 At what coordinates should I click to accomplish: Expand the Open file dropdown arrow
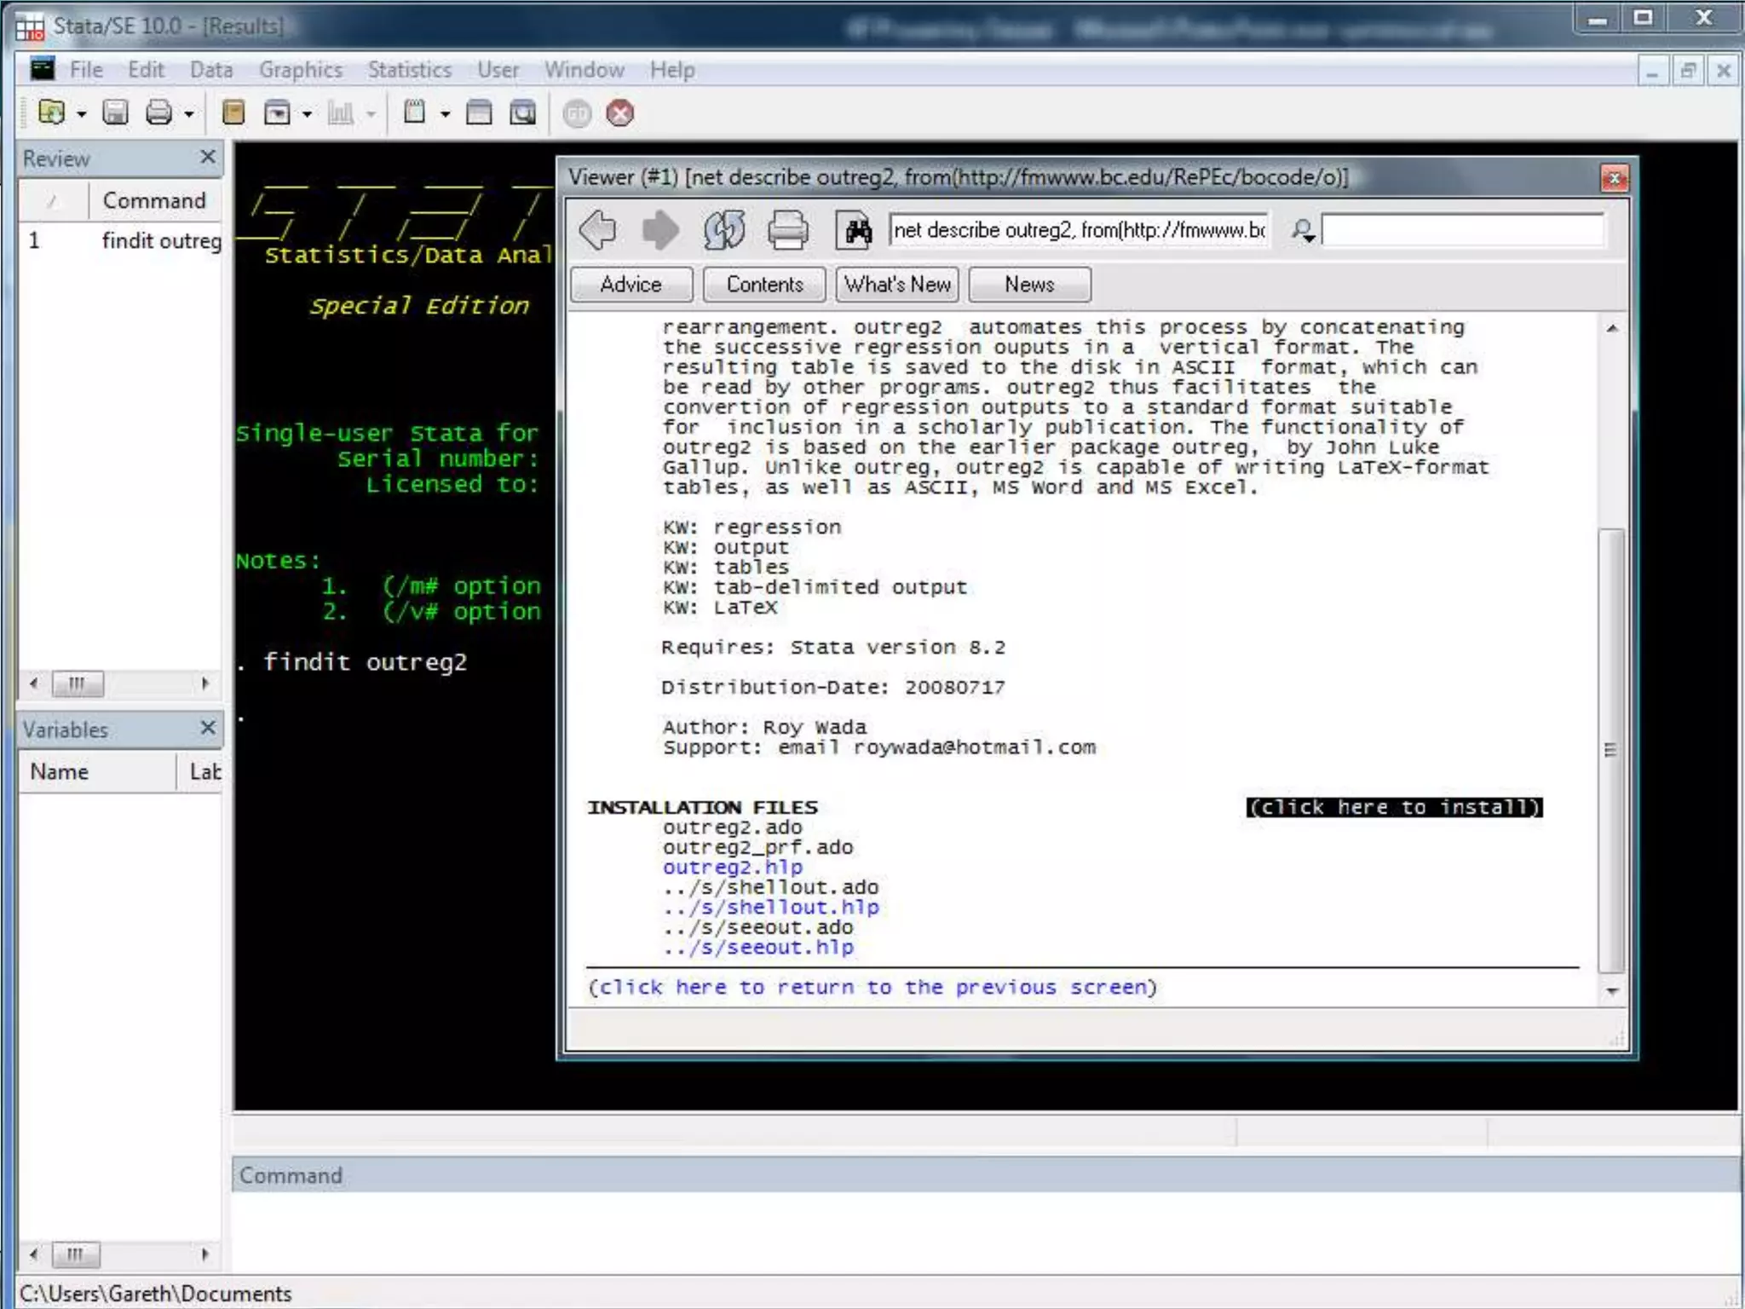tap(82, 114)
